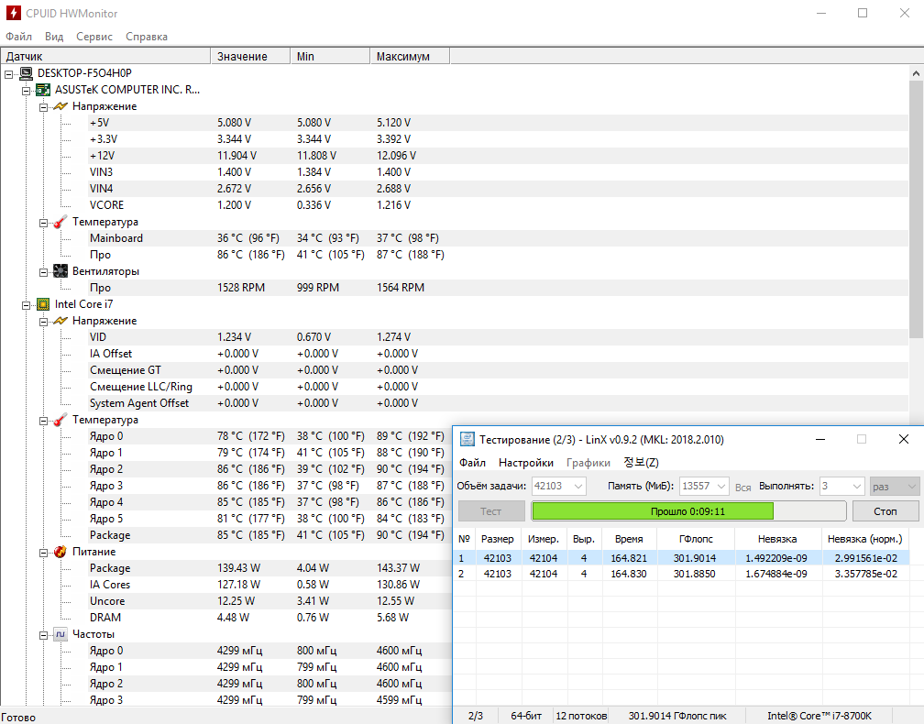Click the HWMonitor lightning app icon
924x724 pixels.
coord(13,13)
